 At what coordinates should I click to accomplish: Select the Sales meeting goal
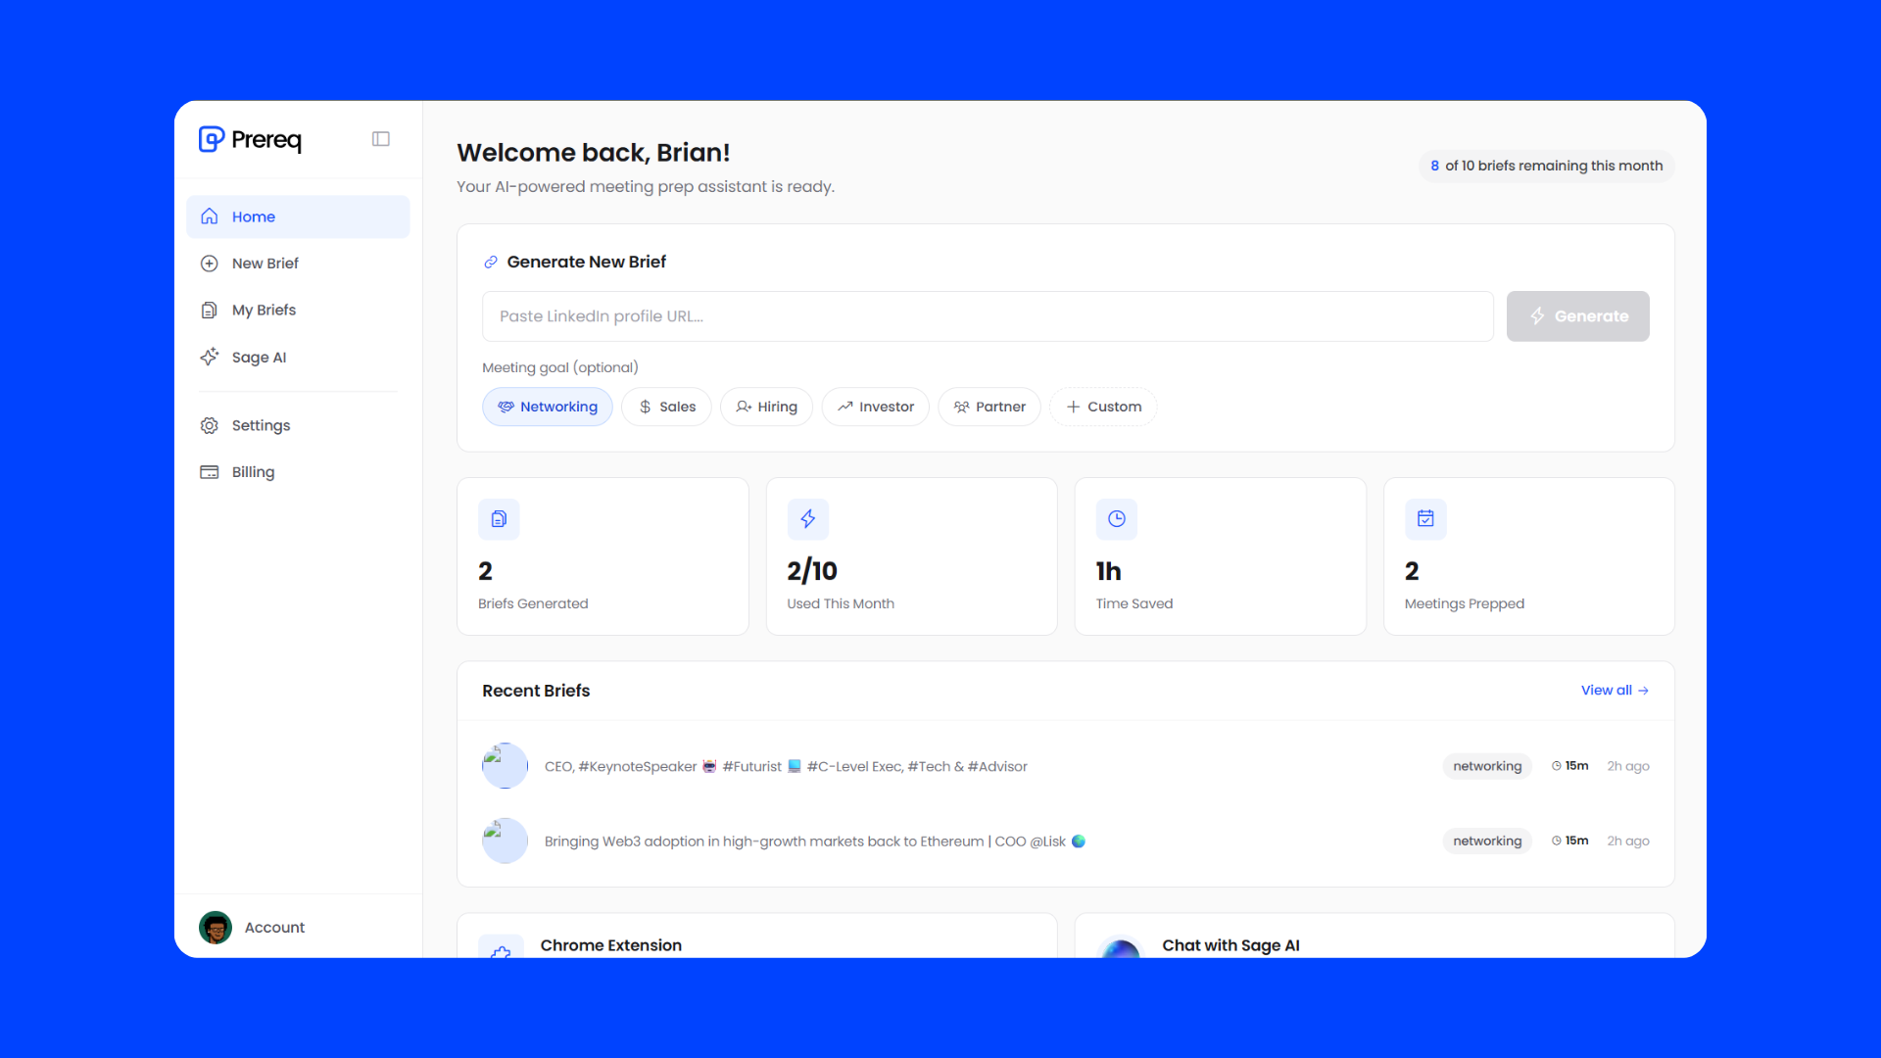point(666,407)
